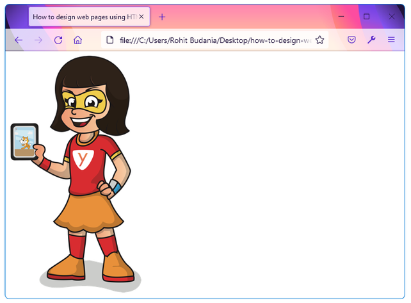
Task: Reload the current page
Action: pos(58,40)
